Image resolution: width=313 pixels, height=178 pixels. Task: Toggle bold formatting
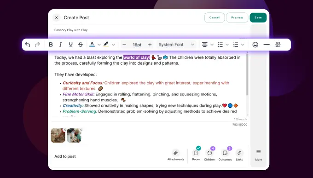coord(51,44)
